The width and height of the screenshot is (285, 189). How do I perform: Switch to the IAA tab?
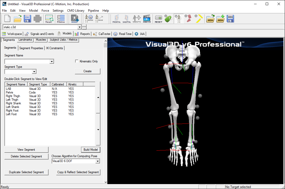tap(140, 34)
